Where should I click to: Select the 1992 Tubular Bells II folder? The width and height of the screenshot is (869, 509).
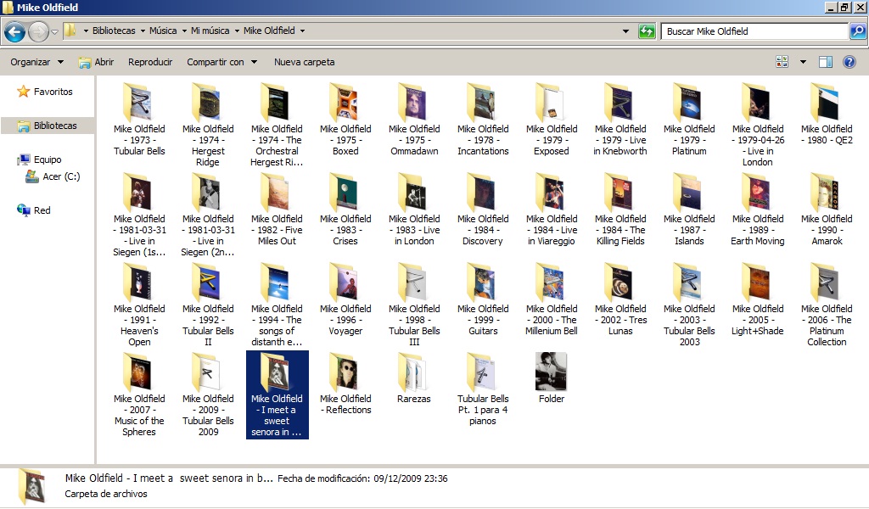tap(208, 305)
